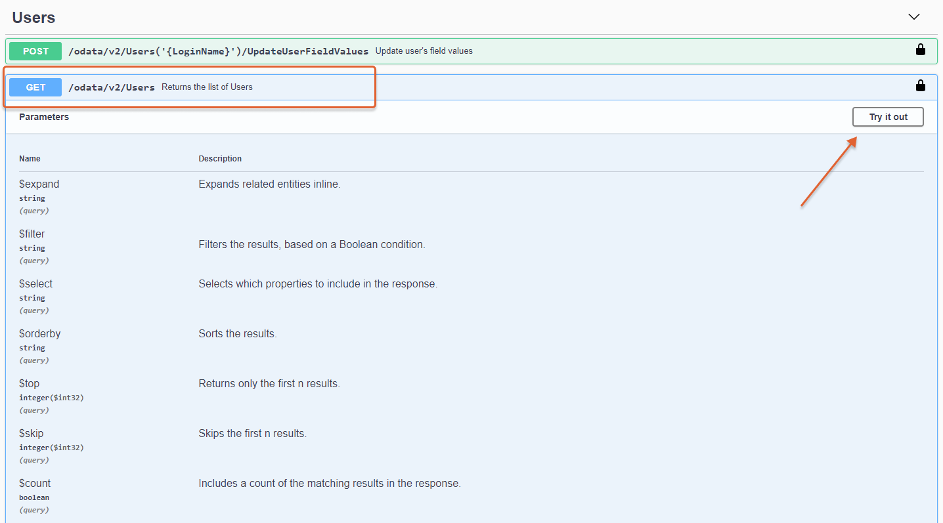Viewport: 943px width, 523px height.
Task: Click the Users section heading
Action: (x=33, y=18)
